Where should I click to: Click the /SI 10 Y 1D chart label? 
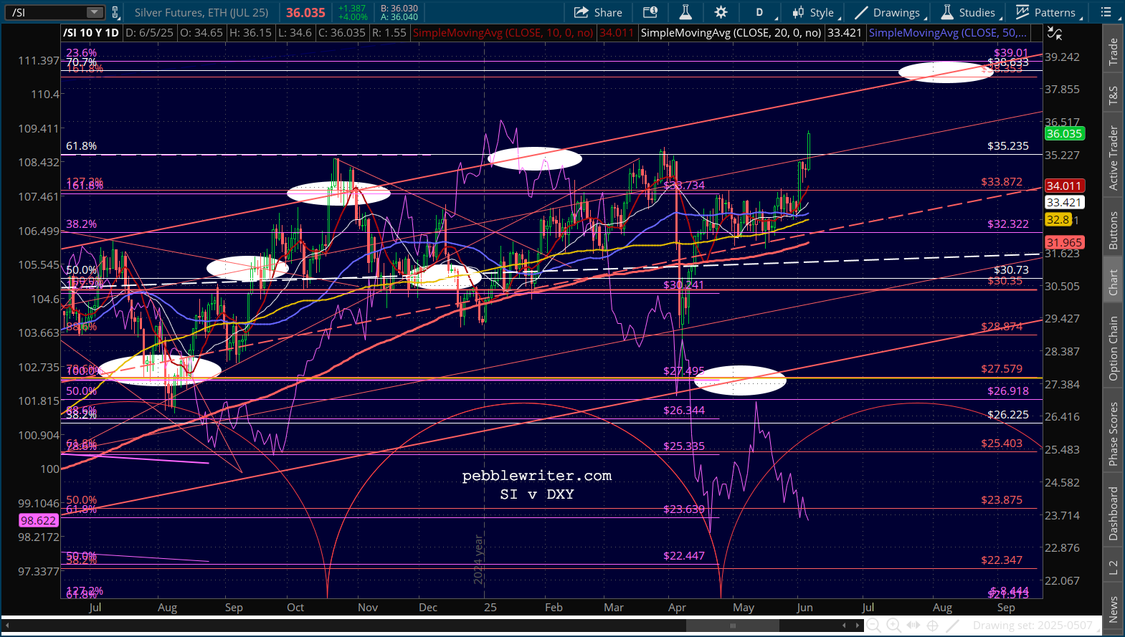[91, 33]
